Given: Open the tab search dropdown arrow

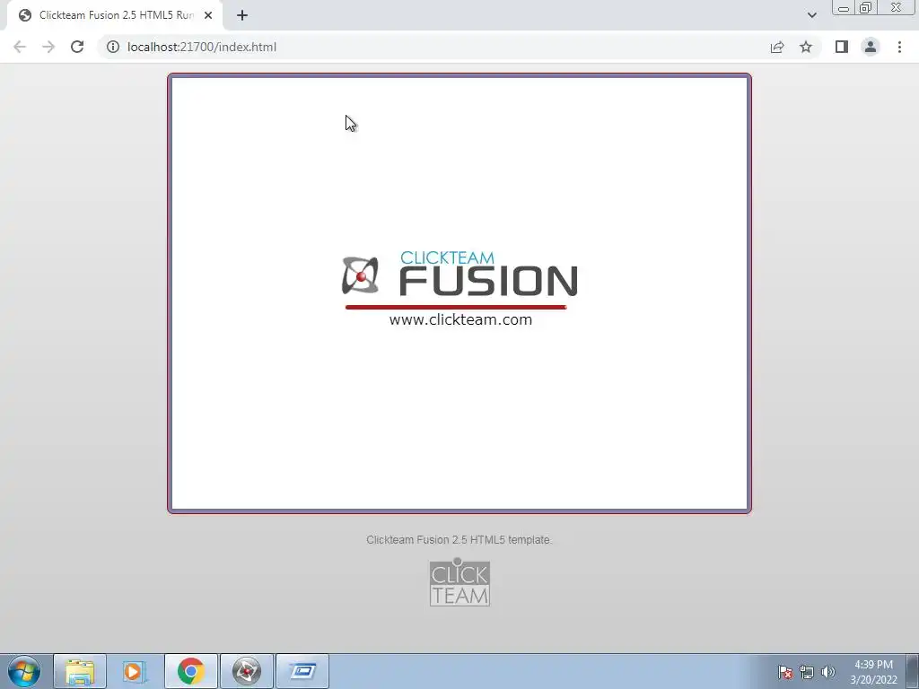Looking at the screenshot, I should (x=811, y=15).
